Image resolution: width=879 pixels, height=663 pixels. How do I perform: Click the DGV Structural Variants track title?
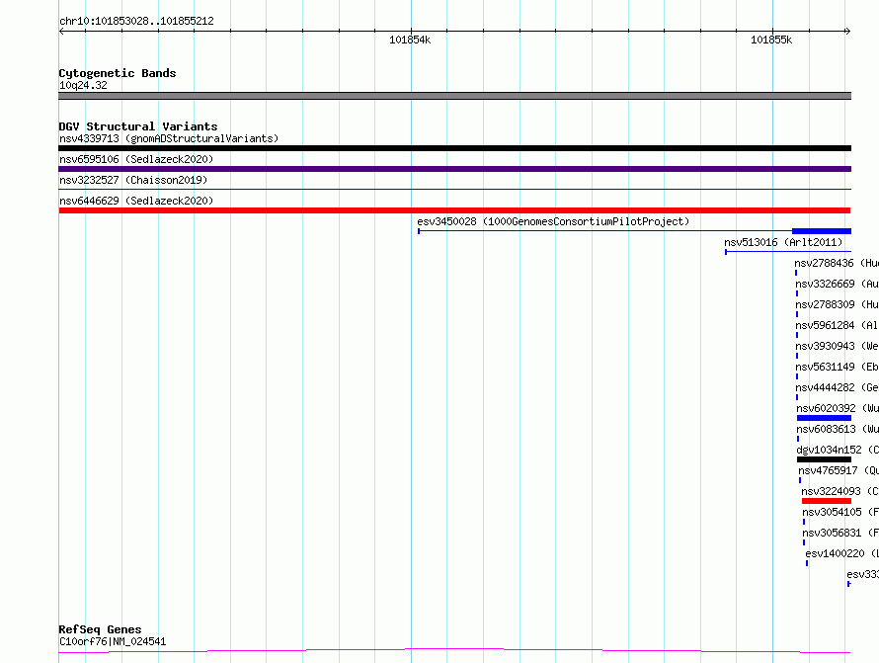(138, 126)
